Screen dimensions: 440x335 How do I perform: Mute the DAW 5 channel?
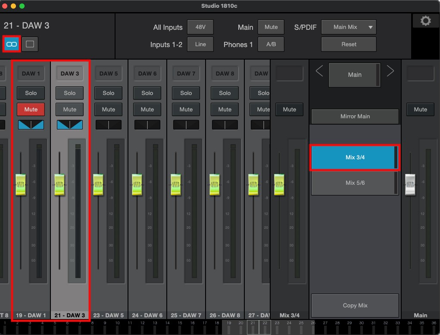click(x=108, y=109)
